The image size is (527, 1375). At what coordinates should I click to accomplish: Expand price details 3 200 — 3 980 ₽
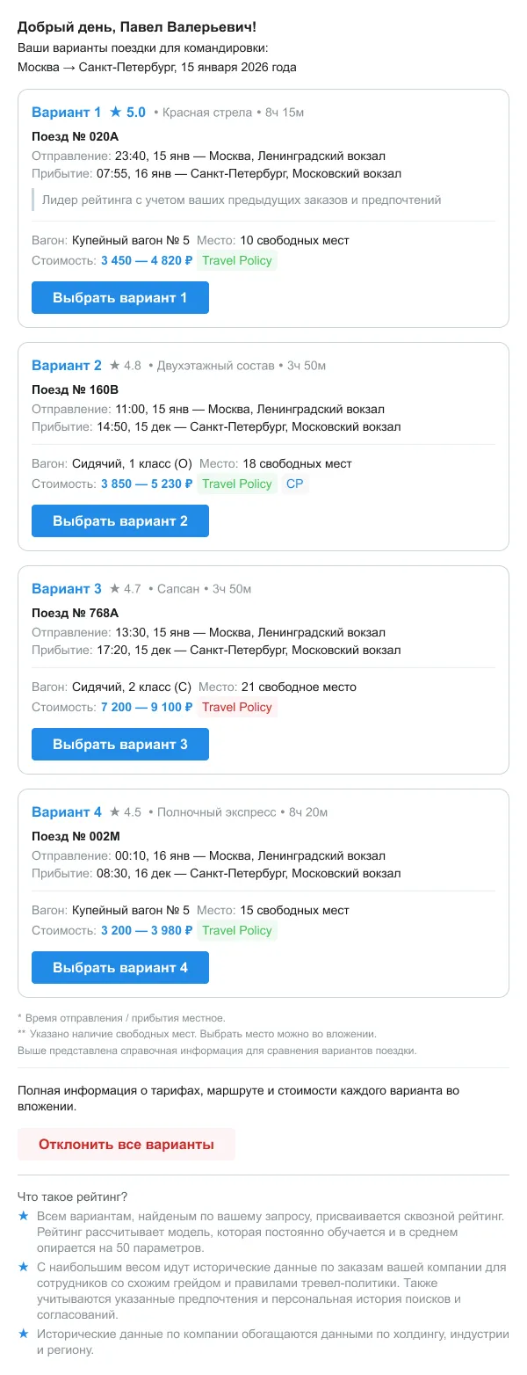click(x=145, y=929)
